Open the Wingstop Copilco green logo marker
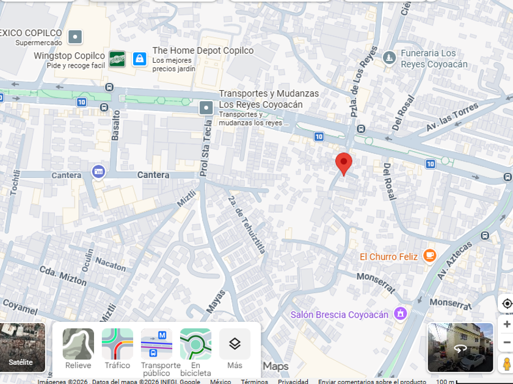 [117, 59]
